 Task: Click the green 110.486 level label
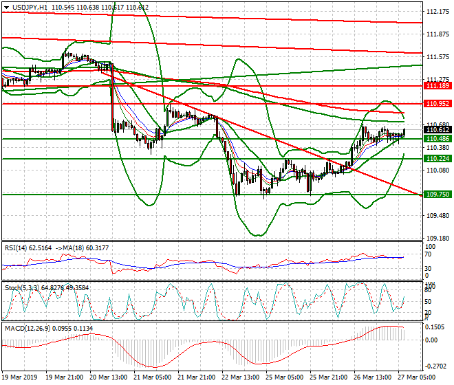437,139
